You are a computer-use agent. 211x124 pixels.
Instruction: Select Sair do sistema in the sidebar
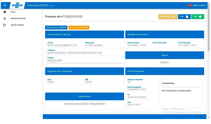[17, 25]
